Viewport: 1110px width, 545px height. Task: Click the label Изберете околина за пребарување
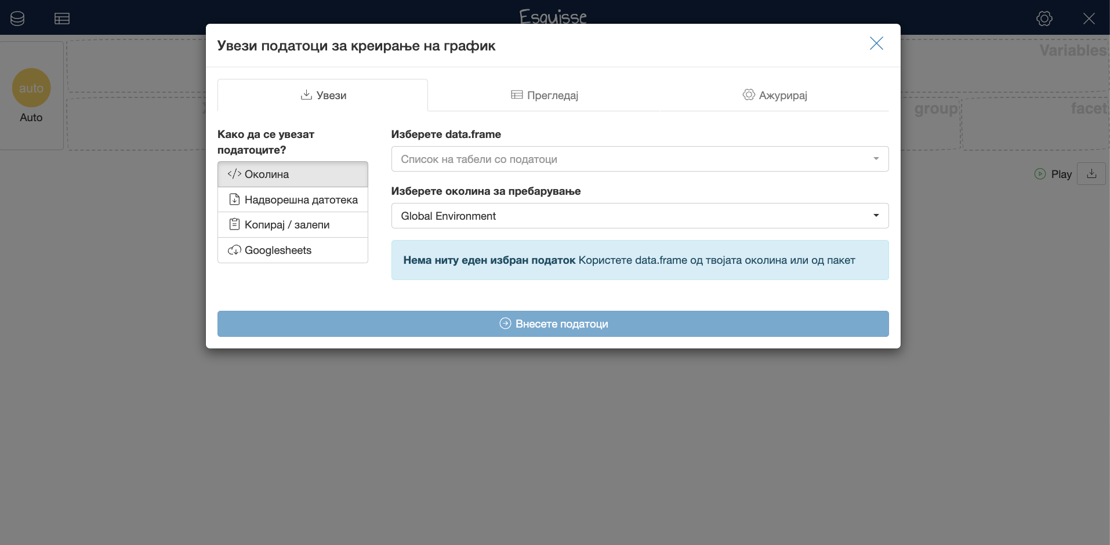click(486, 191)
